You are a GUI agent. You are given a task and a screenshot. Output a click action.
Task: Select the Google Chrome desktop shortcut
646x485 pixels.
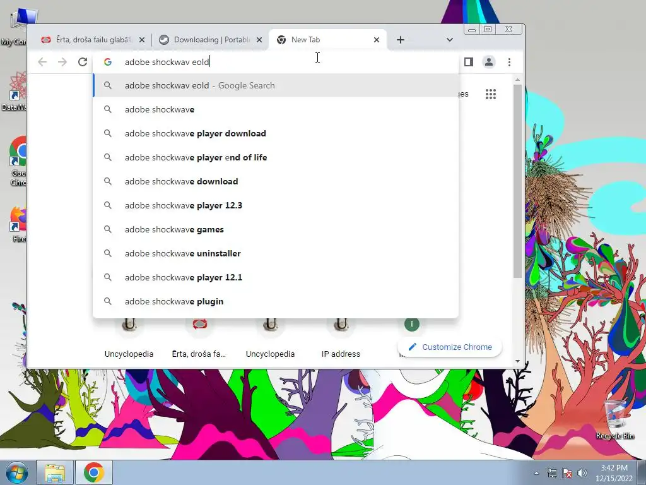click(18, 161)
